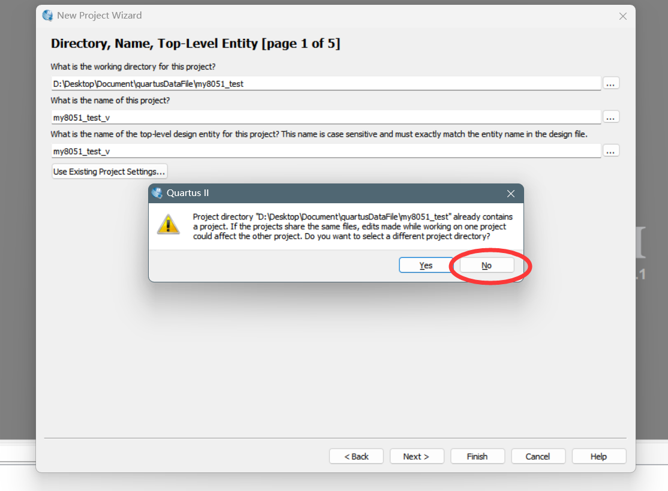Click the top-level design entity input field

point(326,150)
